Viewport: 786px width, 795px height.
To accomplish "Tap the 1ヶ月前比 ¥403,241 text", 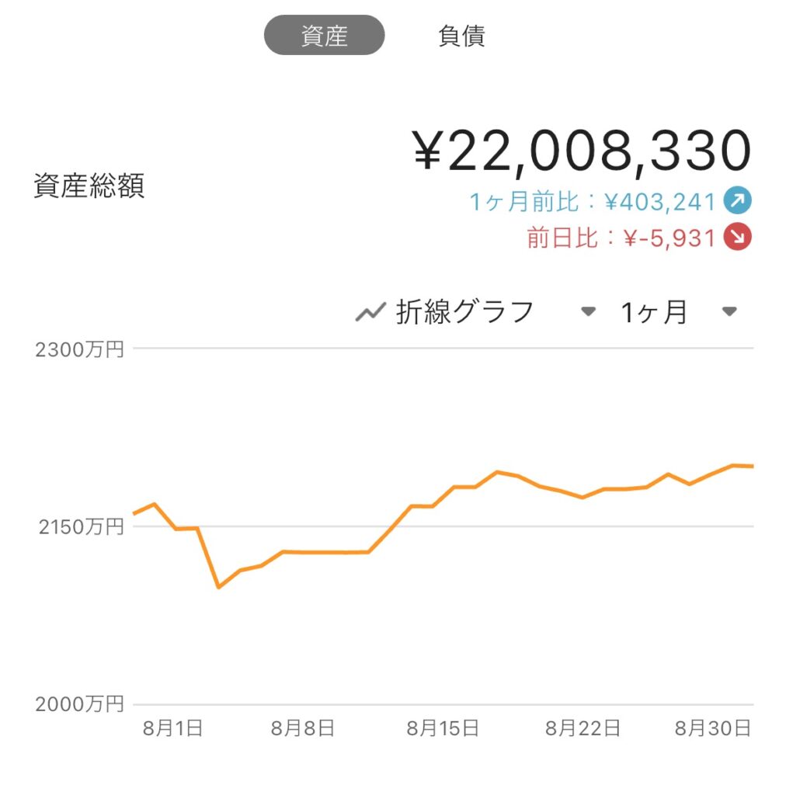I will [592, 202].
